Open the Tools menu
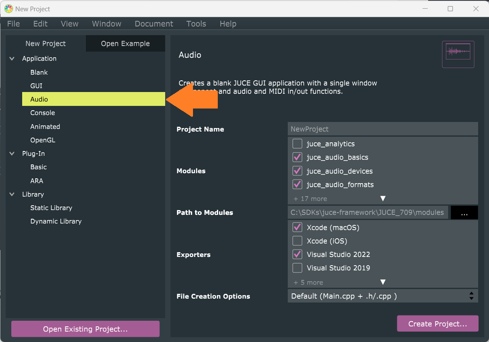Screen dimensions: 489x342 point(196,24)
